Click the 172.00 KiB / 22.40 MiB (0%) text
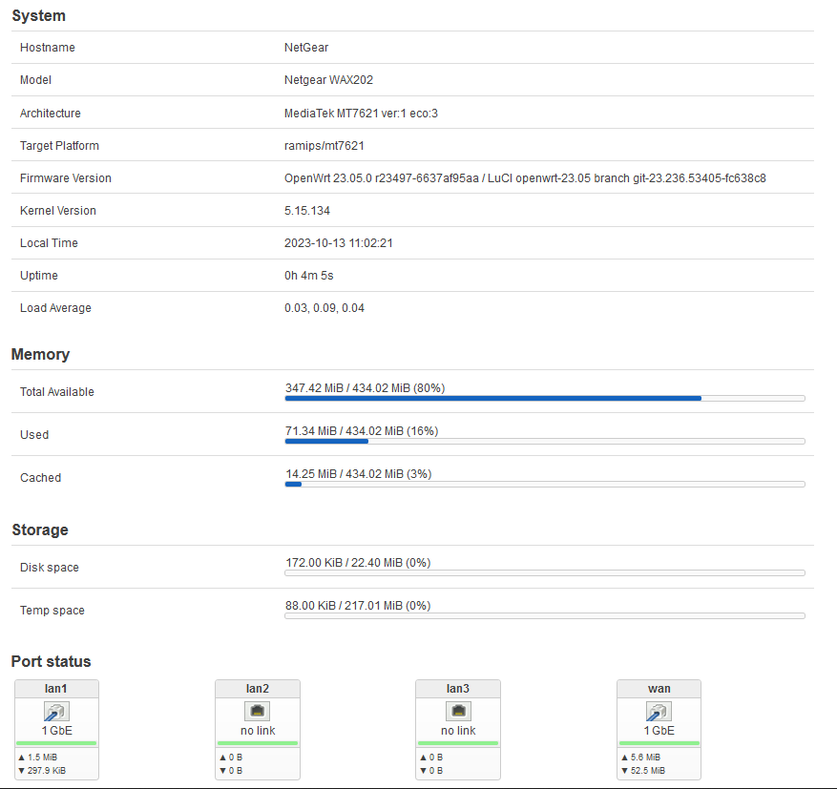Viewport: 837px width, 789px height. (358, 563)
